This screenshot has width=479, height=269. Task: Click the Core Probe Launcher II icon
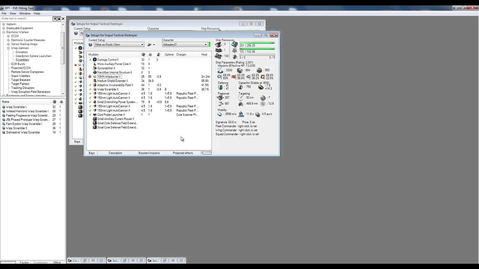click(x=95, y=115)
